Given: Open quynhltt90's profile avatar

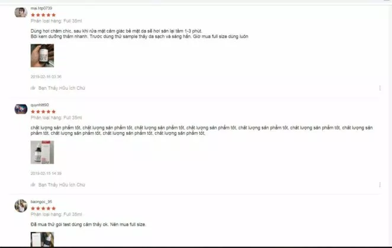Looking at the screenshot, I should pos(21,109).
